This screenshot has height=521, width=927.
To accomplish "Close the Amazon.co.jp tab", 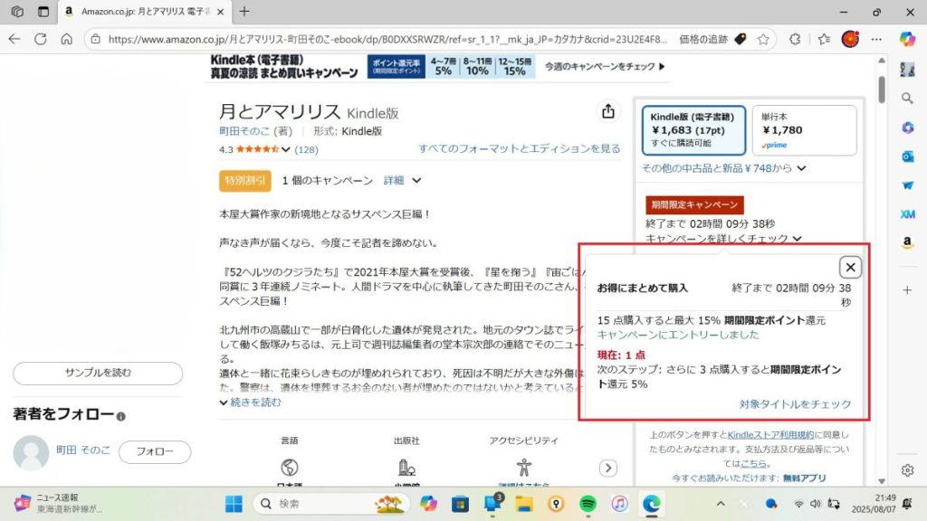I will coord(221,11).
